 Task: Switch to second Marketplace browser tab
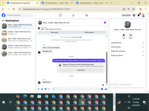pos(57,3)
